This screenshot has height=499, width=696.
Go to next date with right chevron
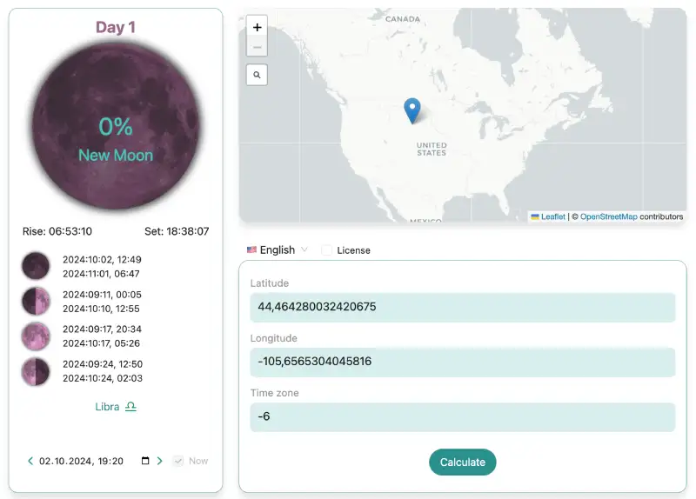(159, 461)
